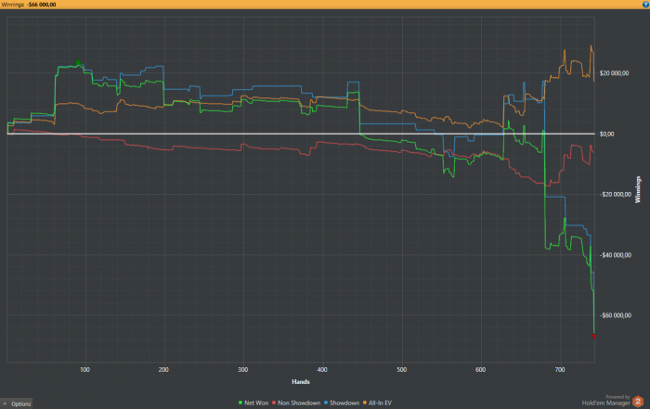Click the green peak triangle marker
Image resolution: width=650 pixels, height=409 pixels.
coord(78,62)
